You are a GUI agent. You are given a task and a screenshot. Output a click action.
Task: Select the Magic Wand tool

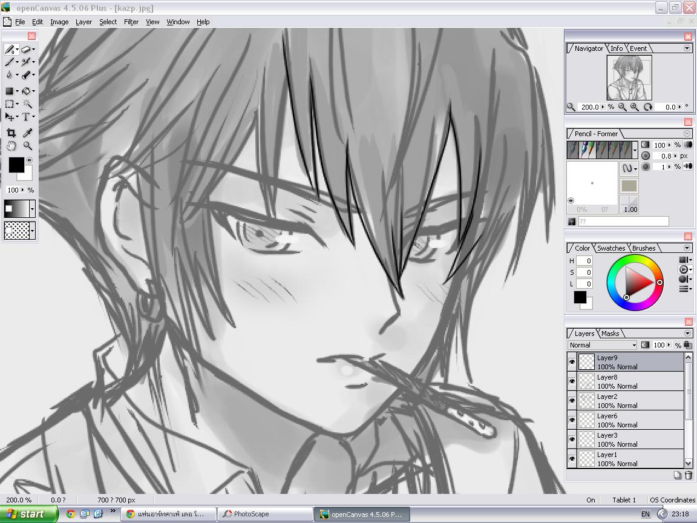click(27, 104)
